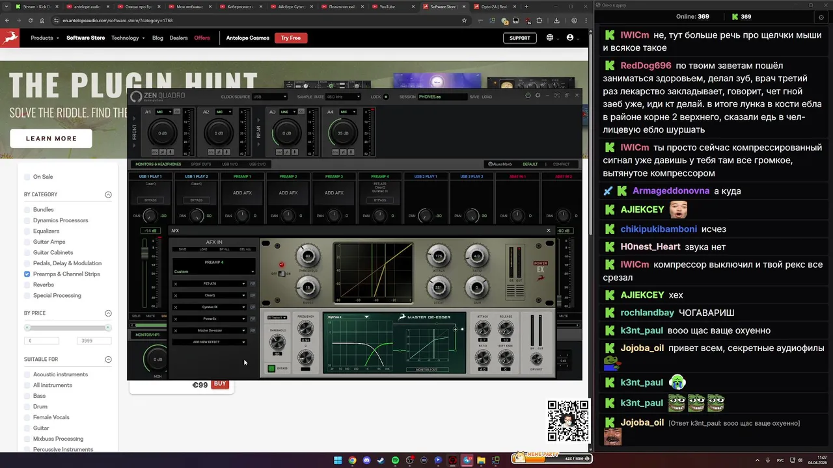Viewport: 833px width, 468px height.
Task: Click SAVE next to the session name
Action: tap(474, 97)
